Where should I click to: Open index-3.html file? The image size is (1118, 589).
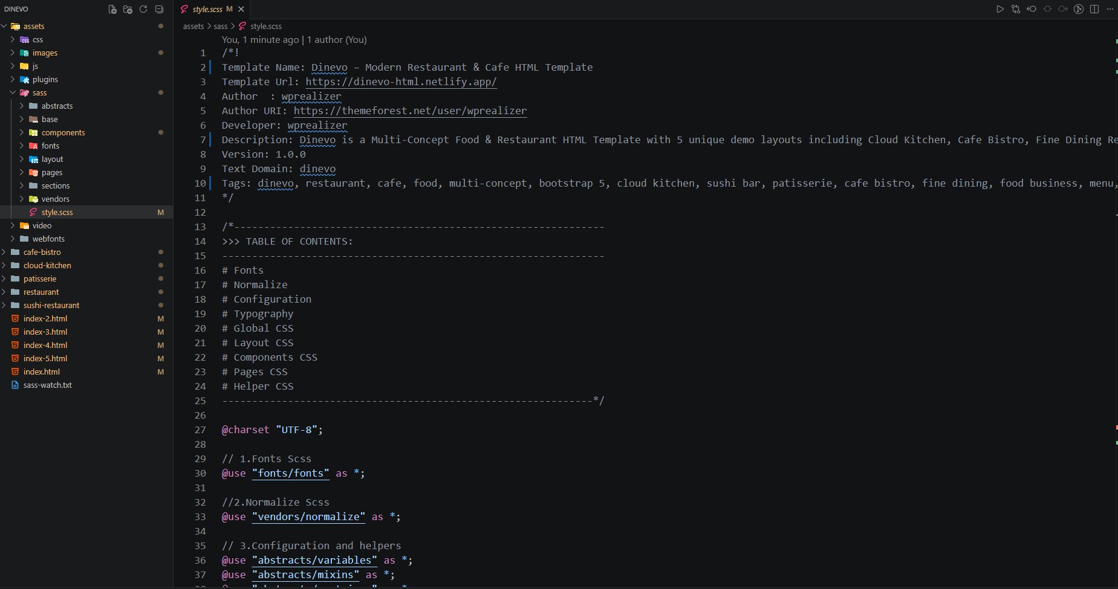86,332
